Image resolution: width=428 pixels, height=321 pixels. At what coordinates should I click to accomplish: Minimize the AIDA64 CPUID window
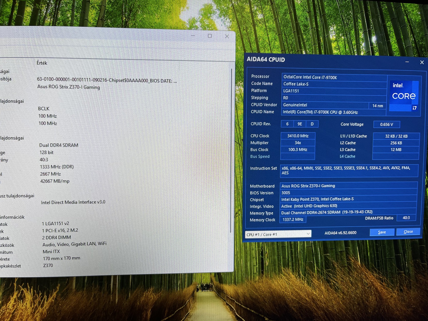pyautogui.click(x=407, y=62)
